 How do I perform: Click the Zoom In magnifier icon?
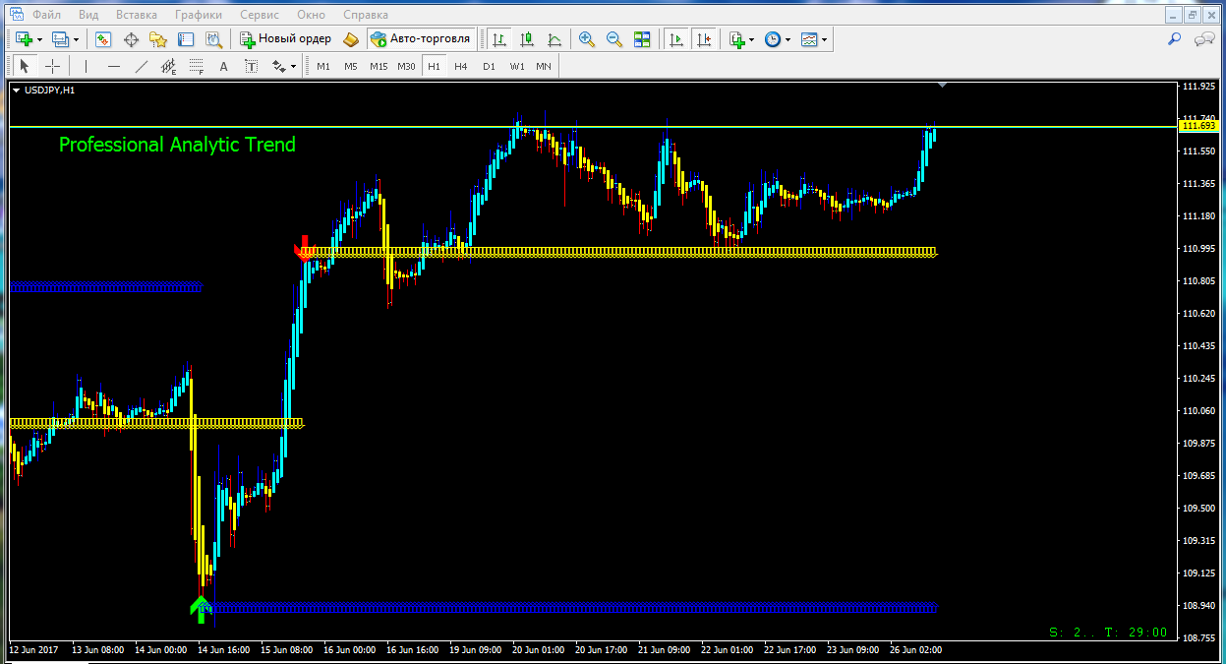[587, 39]
